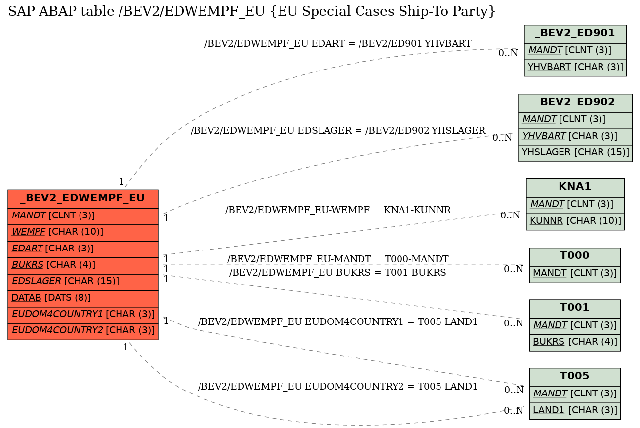Open the T001 table header

[575, 308]
